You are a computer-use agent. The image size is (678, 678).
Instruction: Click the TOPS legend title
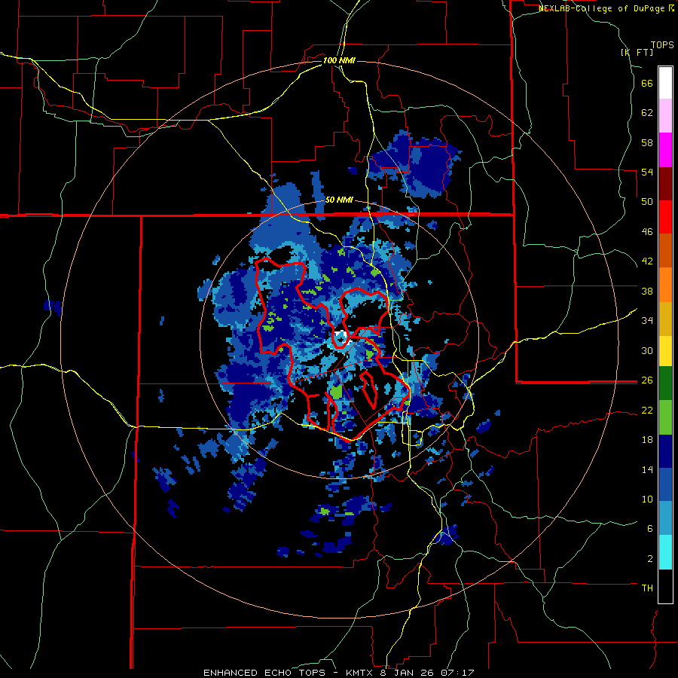pyautogui.click(x=662, y=45)
